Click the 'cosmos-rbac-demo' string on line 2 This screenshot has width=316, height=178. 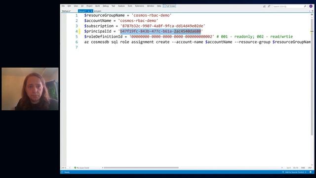pos(138,21)
